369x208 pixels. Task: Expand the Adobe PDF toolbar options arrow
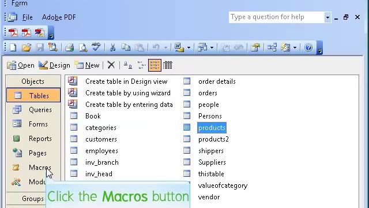51,33
